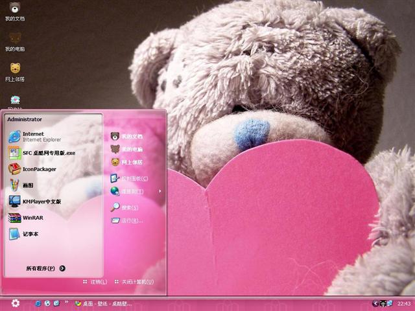
Task: Click the gear Start button on taskbar
Action: [x=16, y=303]
